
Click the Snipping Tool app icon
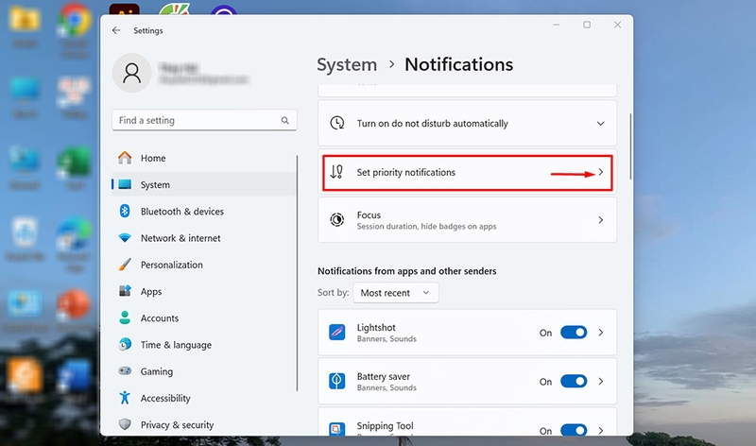337,429
